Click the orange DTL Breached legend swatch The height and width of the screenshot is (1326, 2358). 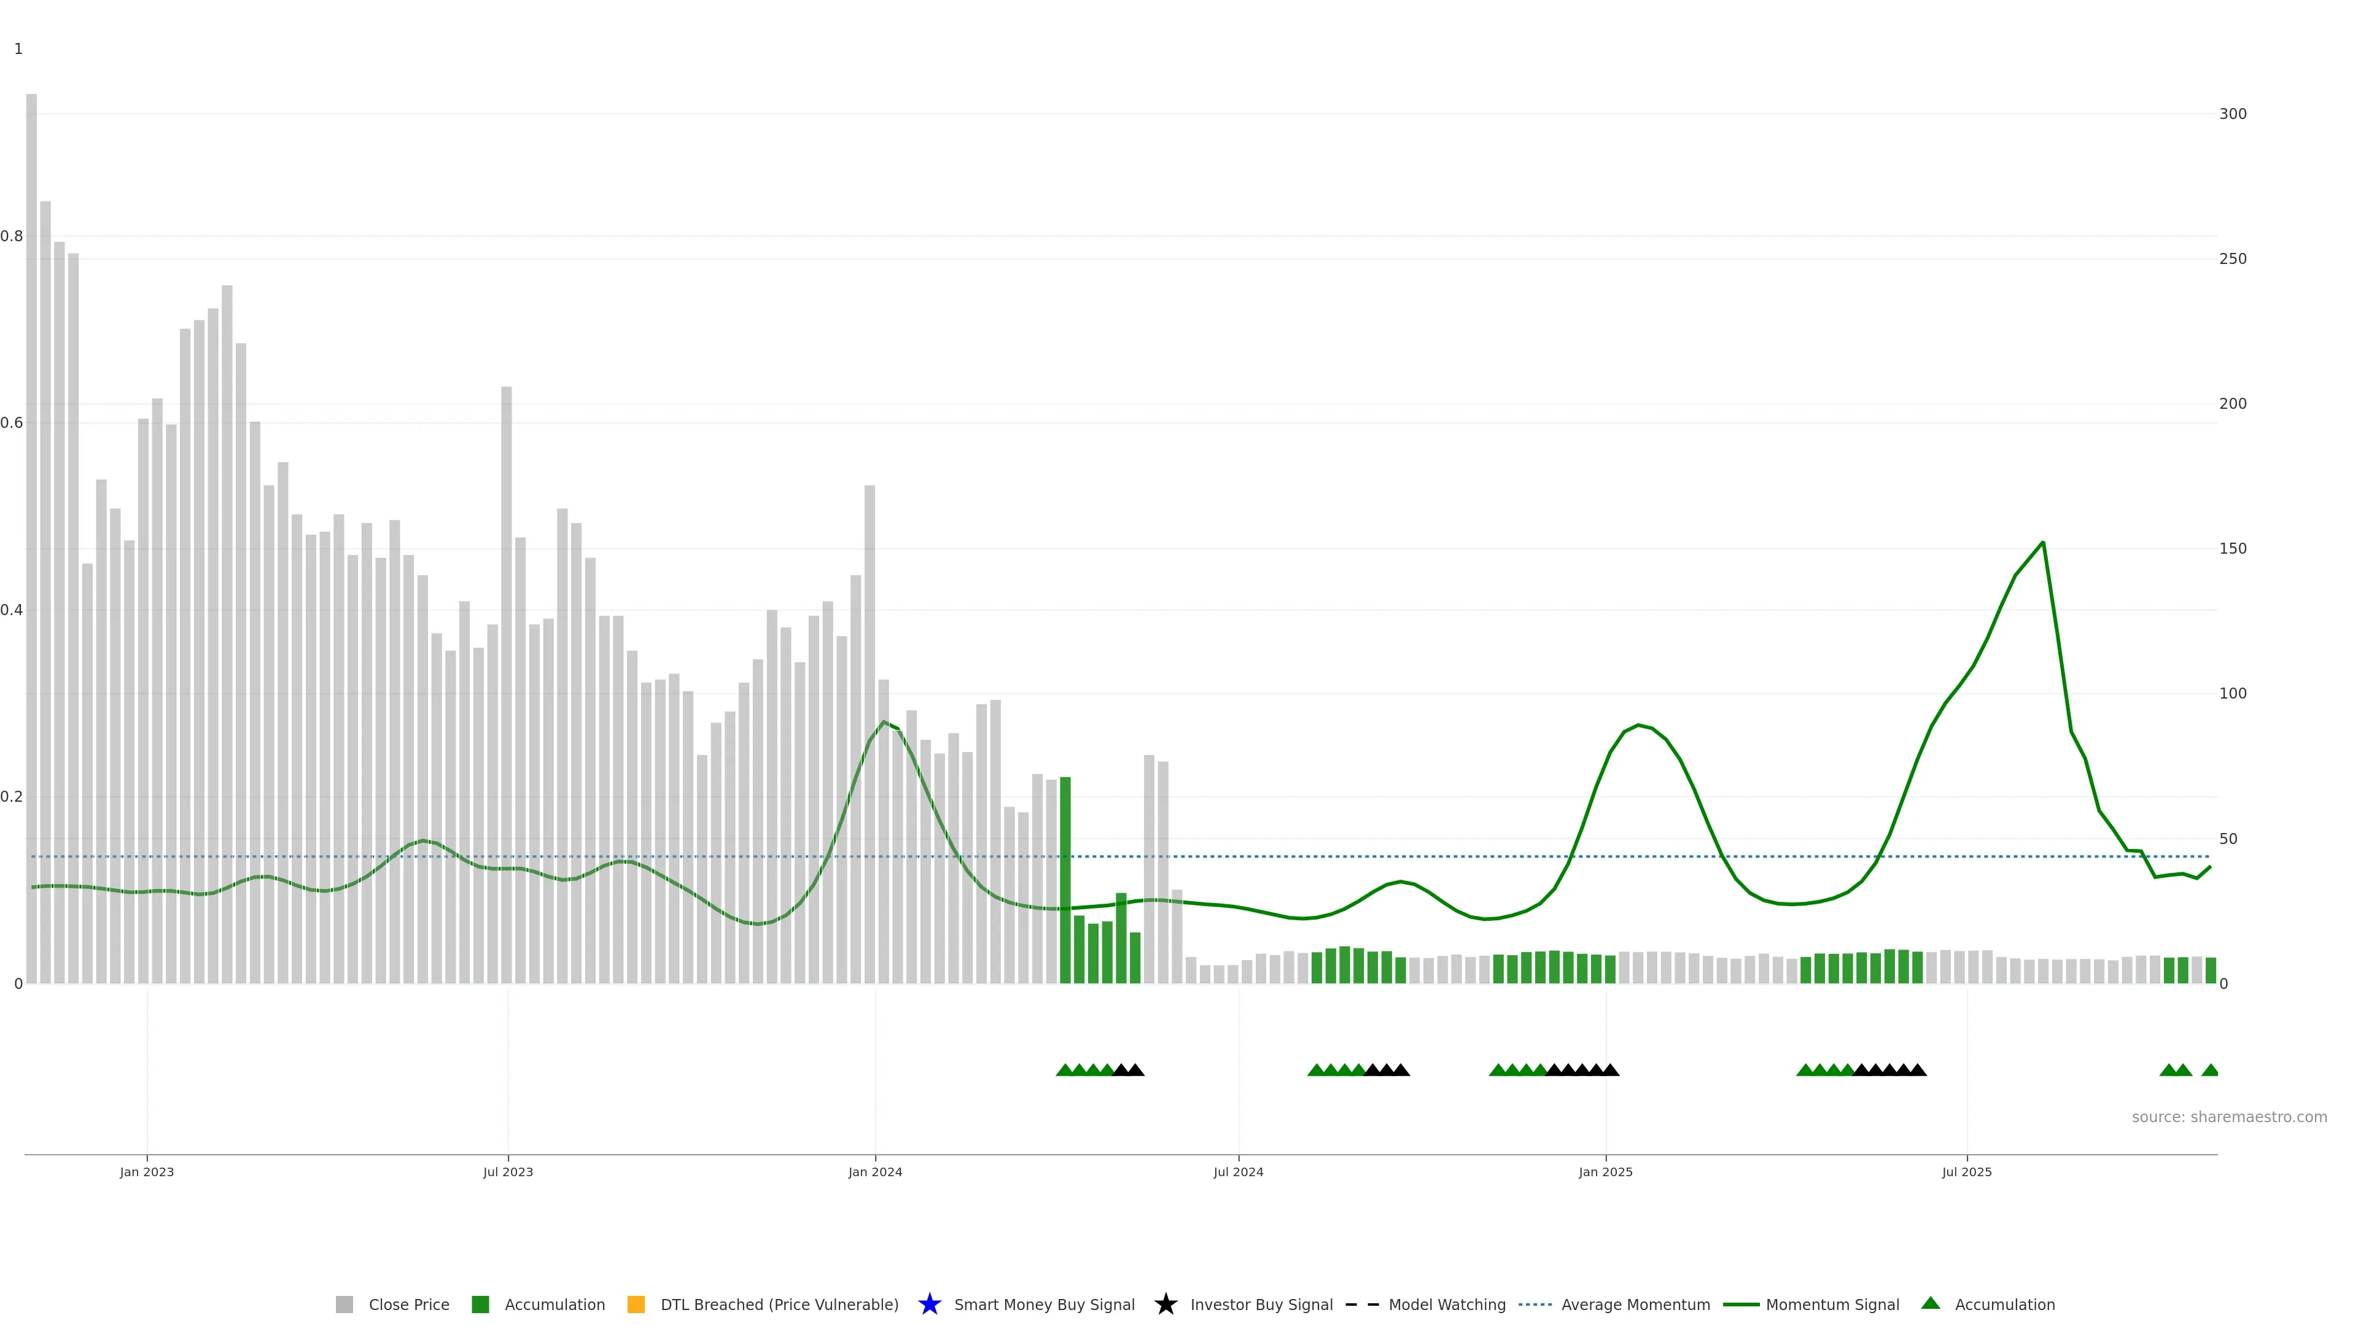636,1304
